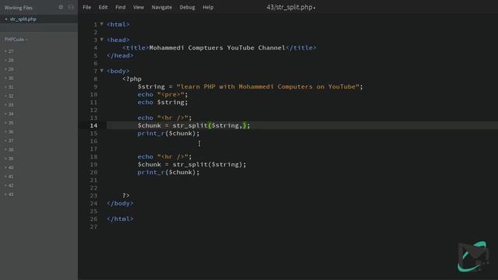
Task: Click 'echo "<hr />";' on line 18
Action: click(x=164, y=157)
